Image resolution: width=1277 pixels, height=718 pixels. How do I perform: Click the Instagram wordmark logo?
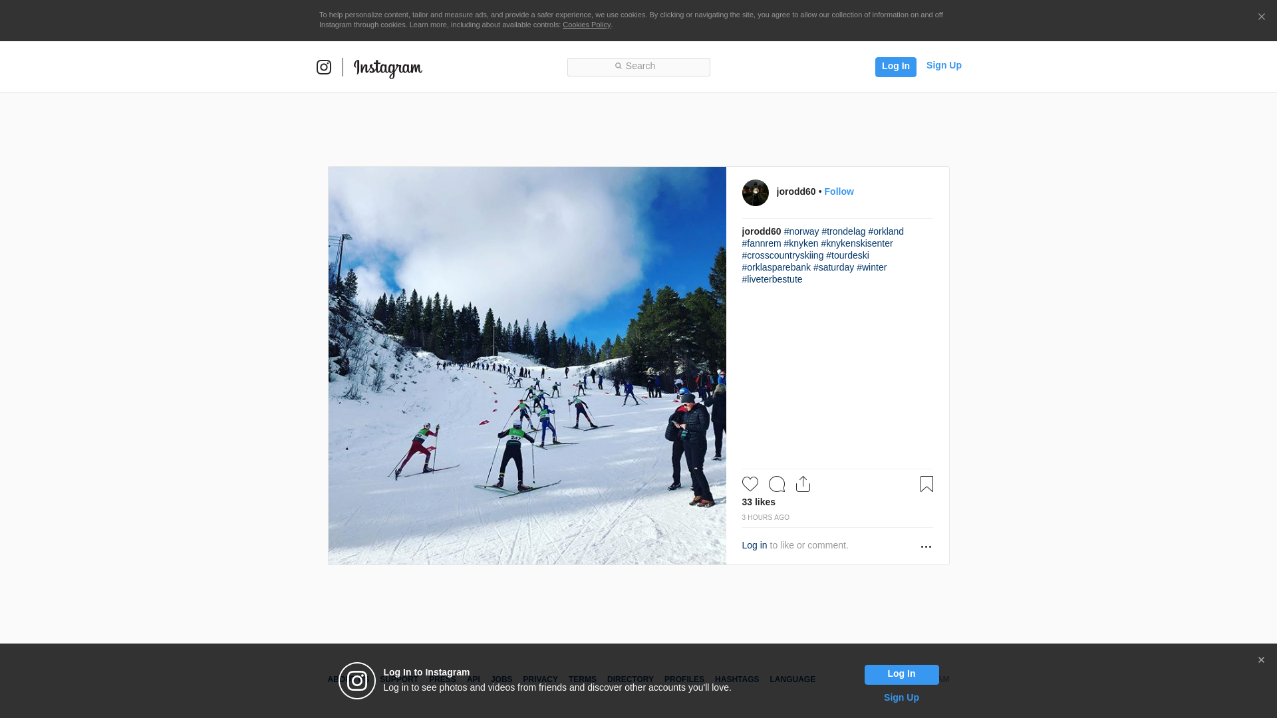[388, 68]
